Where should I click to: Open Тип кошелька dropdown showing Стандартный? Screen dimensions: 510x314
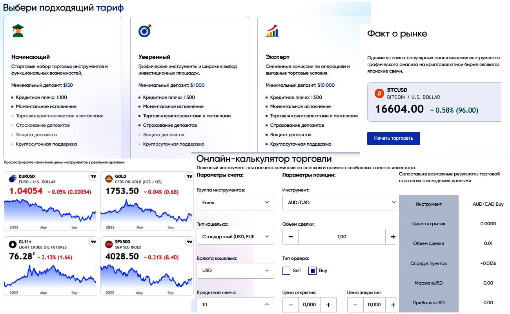pyautogui.click(x=235, y=237)
